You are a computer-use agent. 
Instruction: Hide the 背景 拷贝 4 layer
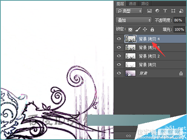coord(119,39)
